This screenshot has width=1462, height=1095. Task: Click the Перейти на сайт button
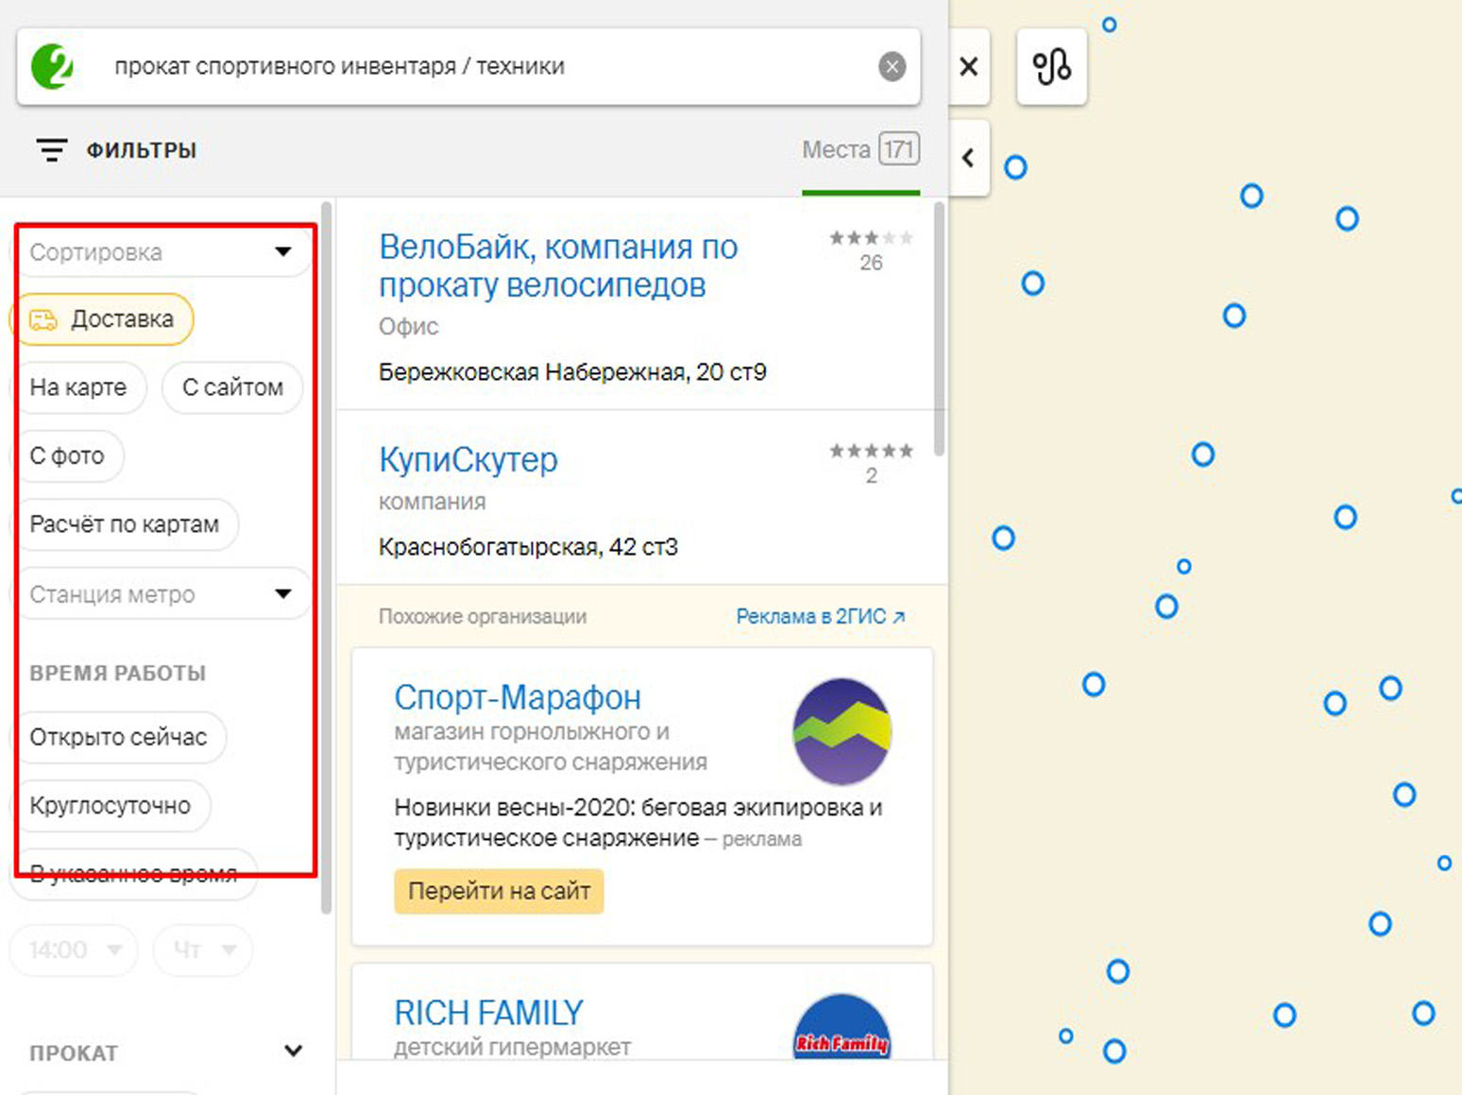[x=499, y=891]
